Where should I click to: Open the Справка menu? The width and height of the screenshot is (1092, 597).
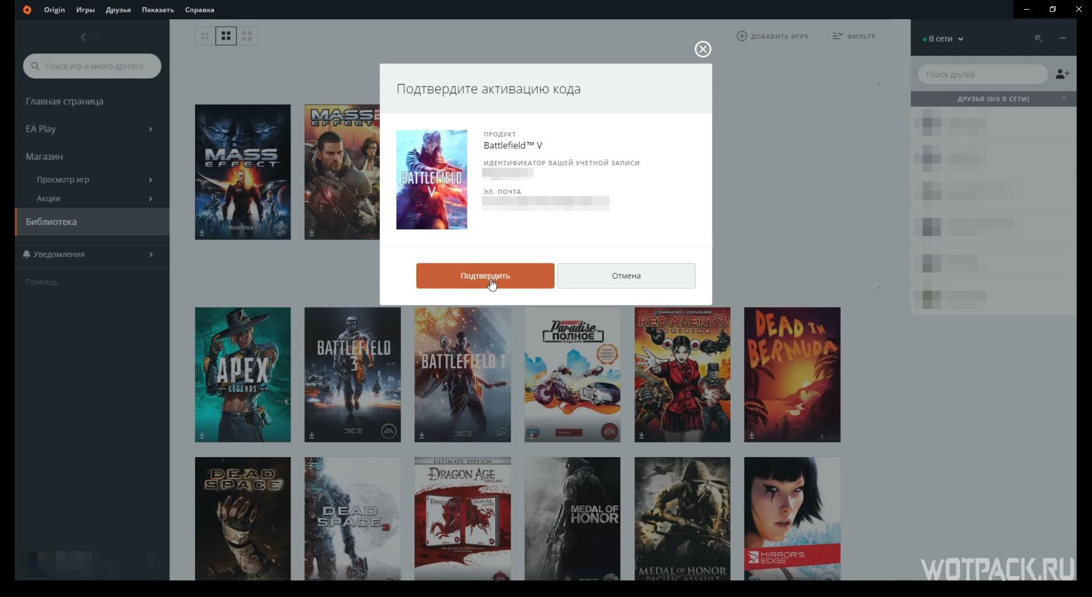(x=199, y=10)
